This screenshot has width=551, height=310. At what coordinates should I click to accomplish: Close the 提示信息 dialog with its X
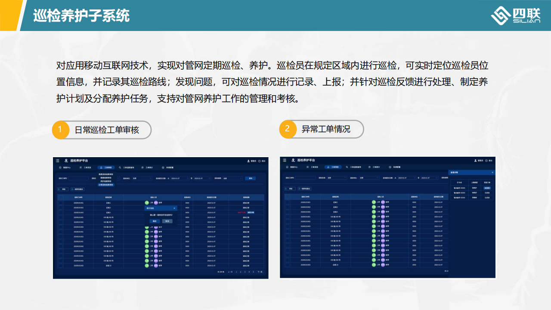coord(174,208)
